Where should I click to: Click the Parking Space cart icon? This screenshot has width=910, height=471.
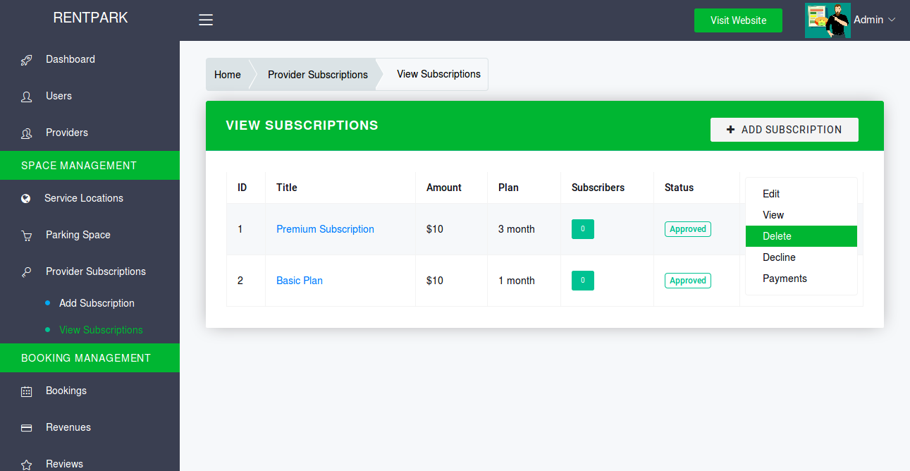coord(27,235)
